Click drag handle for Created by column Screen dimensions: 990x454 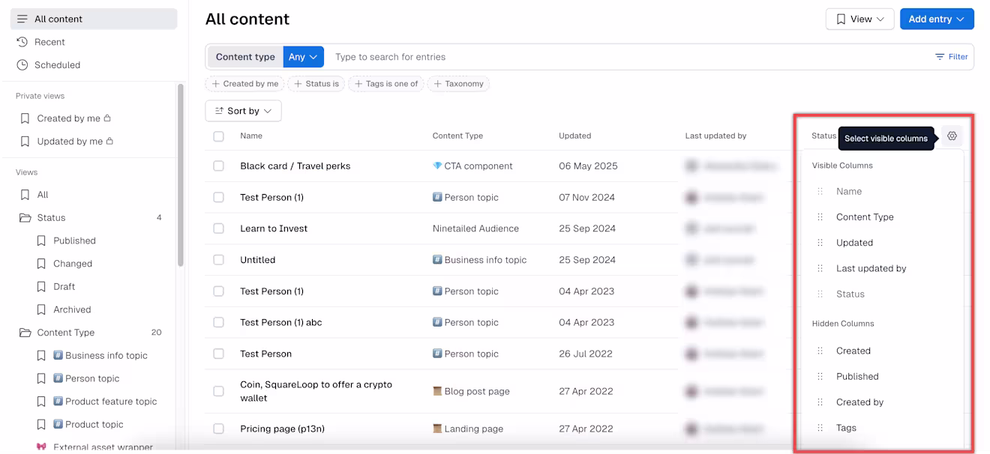point(820,402)
